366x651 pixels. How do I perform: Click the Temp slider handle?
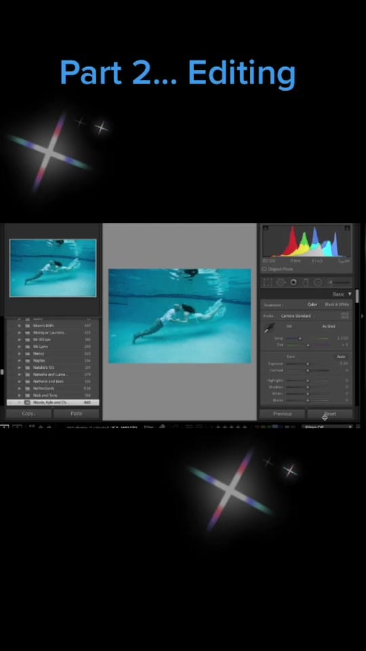tap(300, 338)
